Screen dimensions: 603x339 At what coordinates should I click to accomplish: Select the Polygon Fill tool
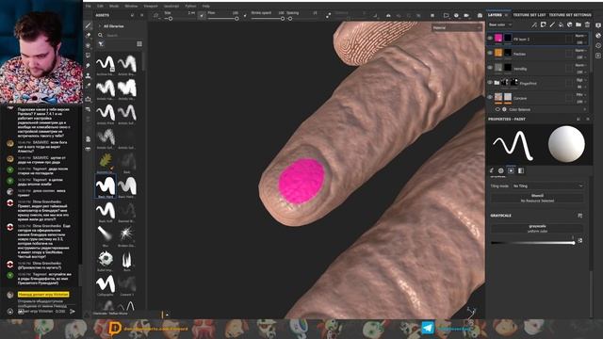[x=88, y=56]
